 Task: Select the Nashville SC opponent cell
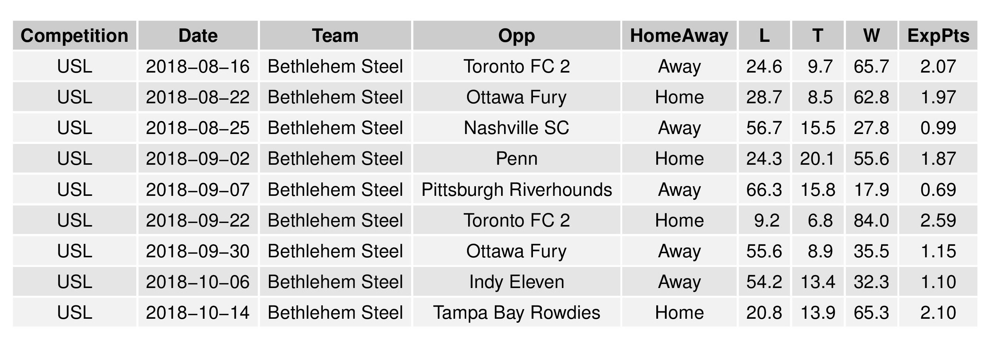(516, 128)
